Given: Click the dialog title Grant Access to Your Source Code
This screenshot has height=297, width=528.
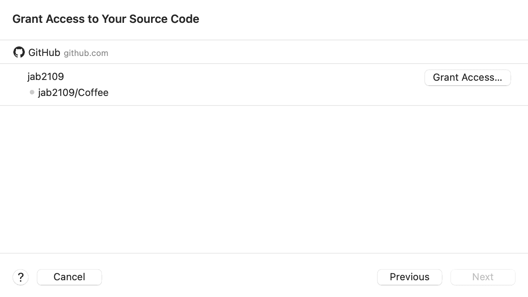Looking at the screenshot, I should (x=106, y=19).
